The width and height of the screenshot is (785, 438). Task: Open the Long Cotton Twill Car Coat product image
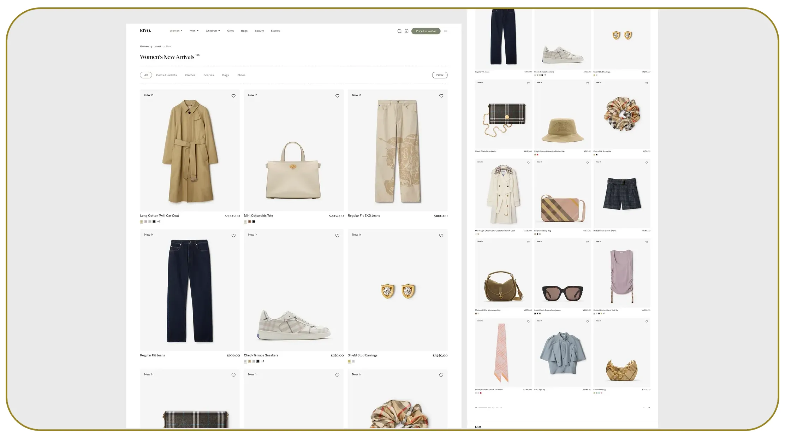(190, 150)
